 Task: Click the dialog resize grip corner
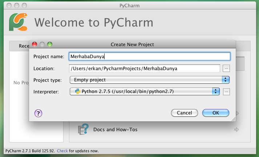coord(234,119)
